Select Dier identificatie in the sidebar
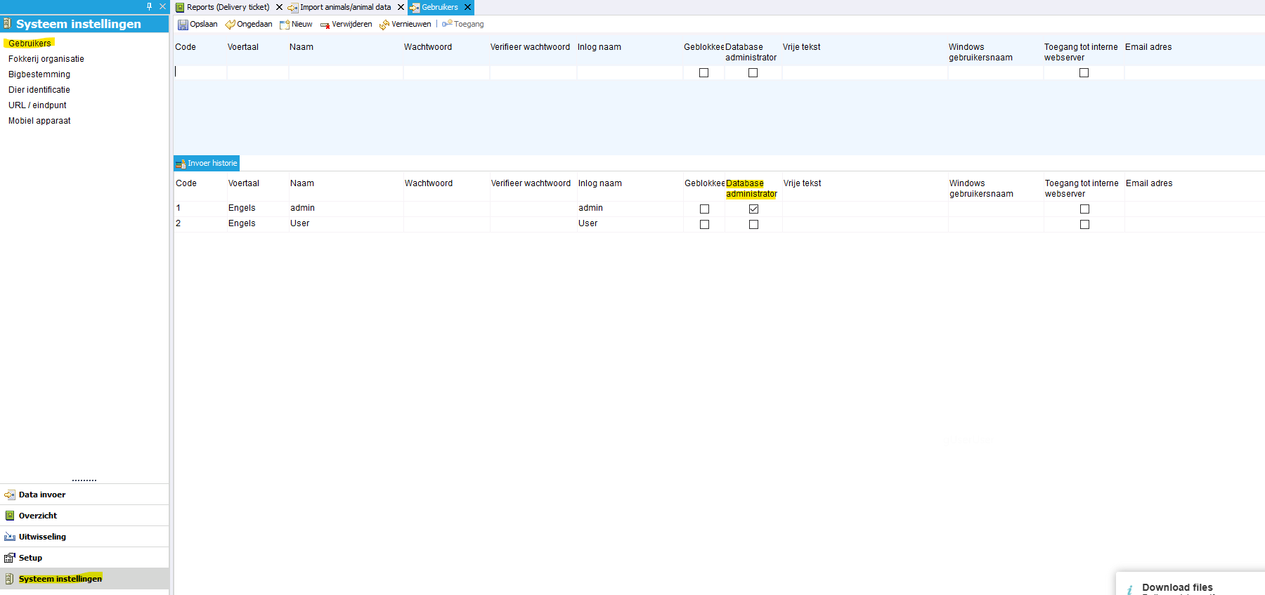This screenshot has height=595, width=1265. (39, 90)
